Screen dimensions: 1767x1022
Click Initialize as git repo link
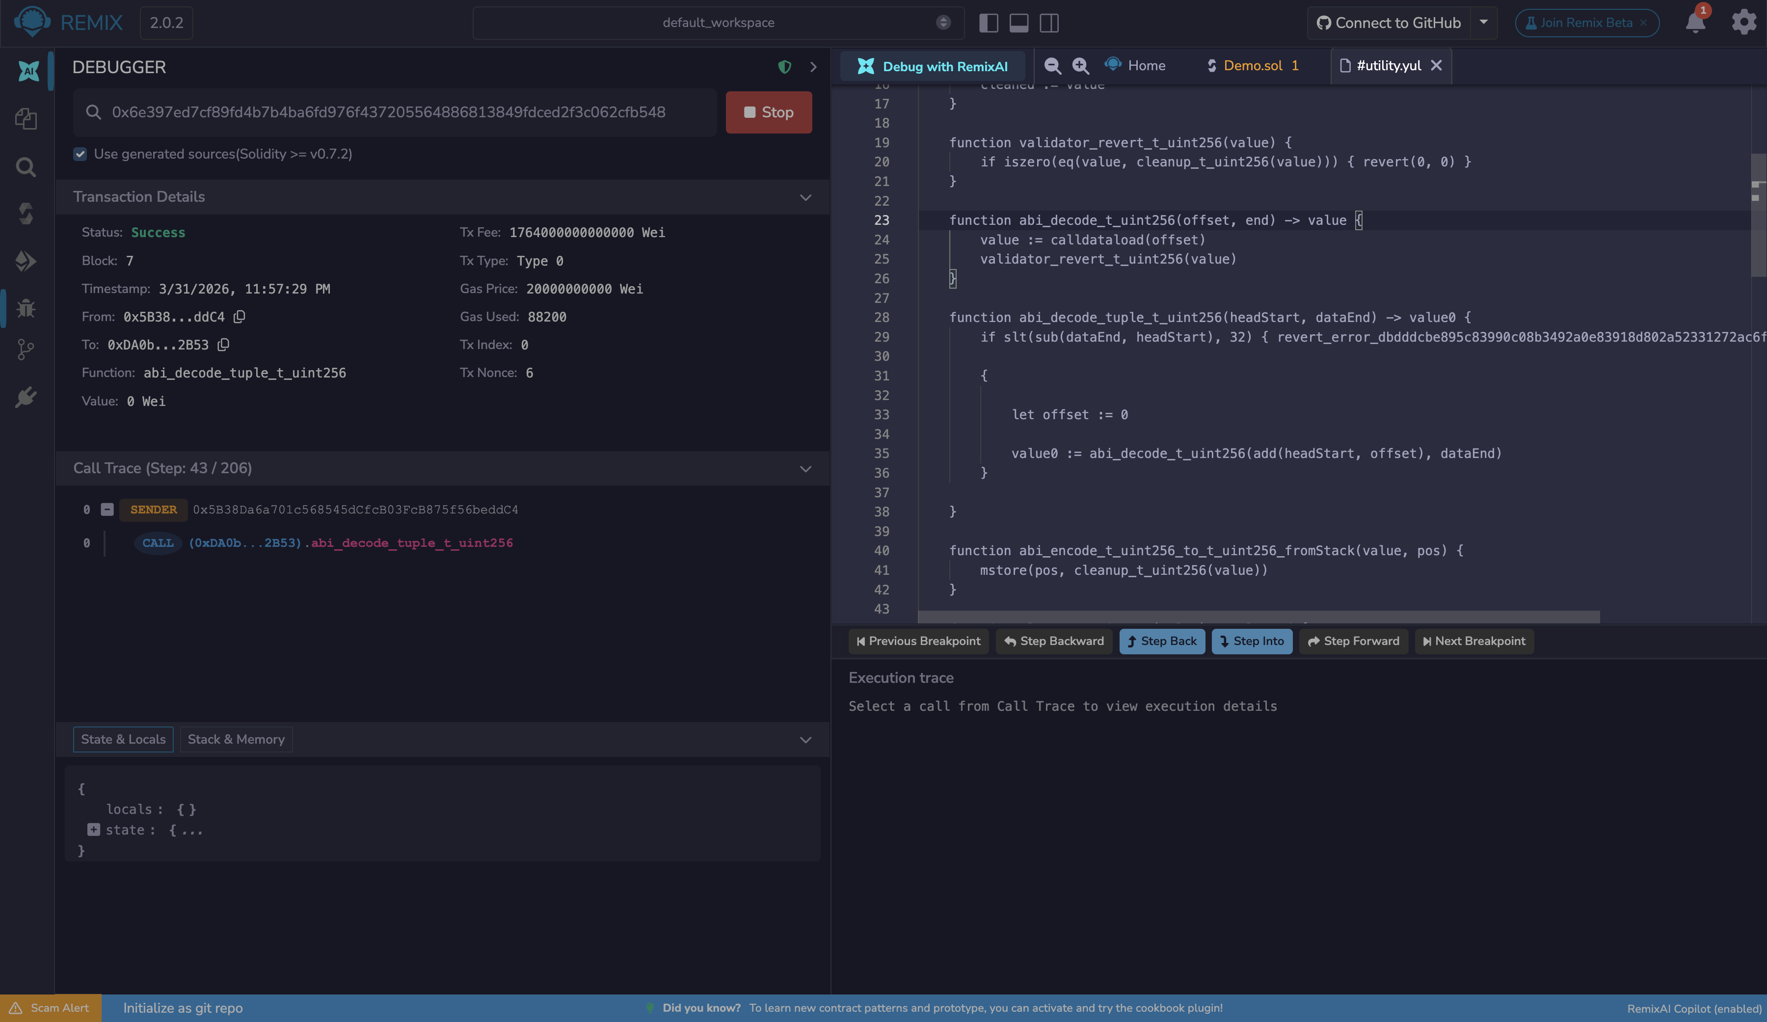pos(183,1008)
